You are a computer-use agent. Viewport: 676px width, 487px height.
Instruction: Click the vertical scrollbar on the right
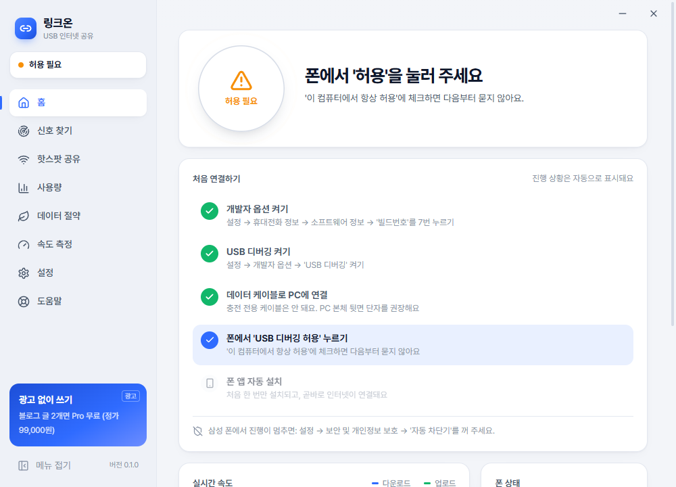[673, 163]
